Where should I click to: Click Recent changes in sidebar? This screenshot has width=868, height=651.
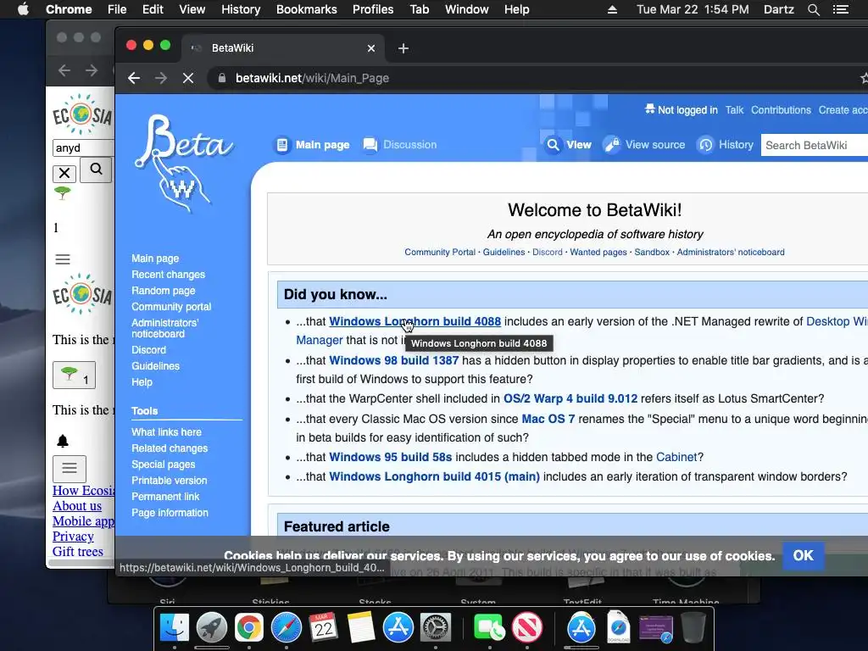tap(169, 275)
